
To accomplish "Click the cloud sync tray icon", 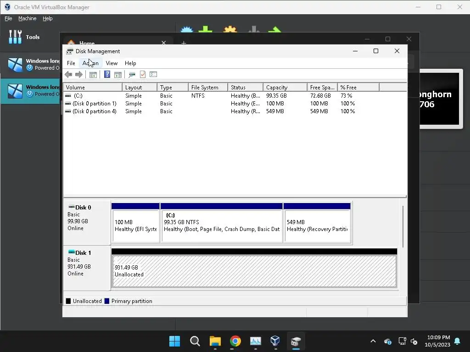I will pyautogui.click(x=387, y=341).
